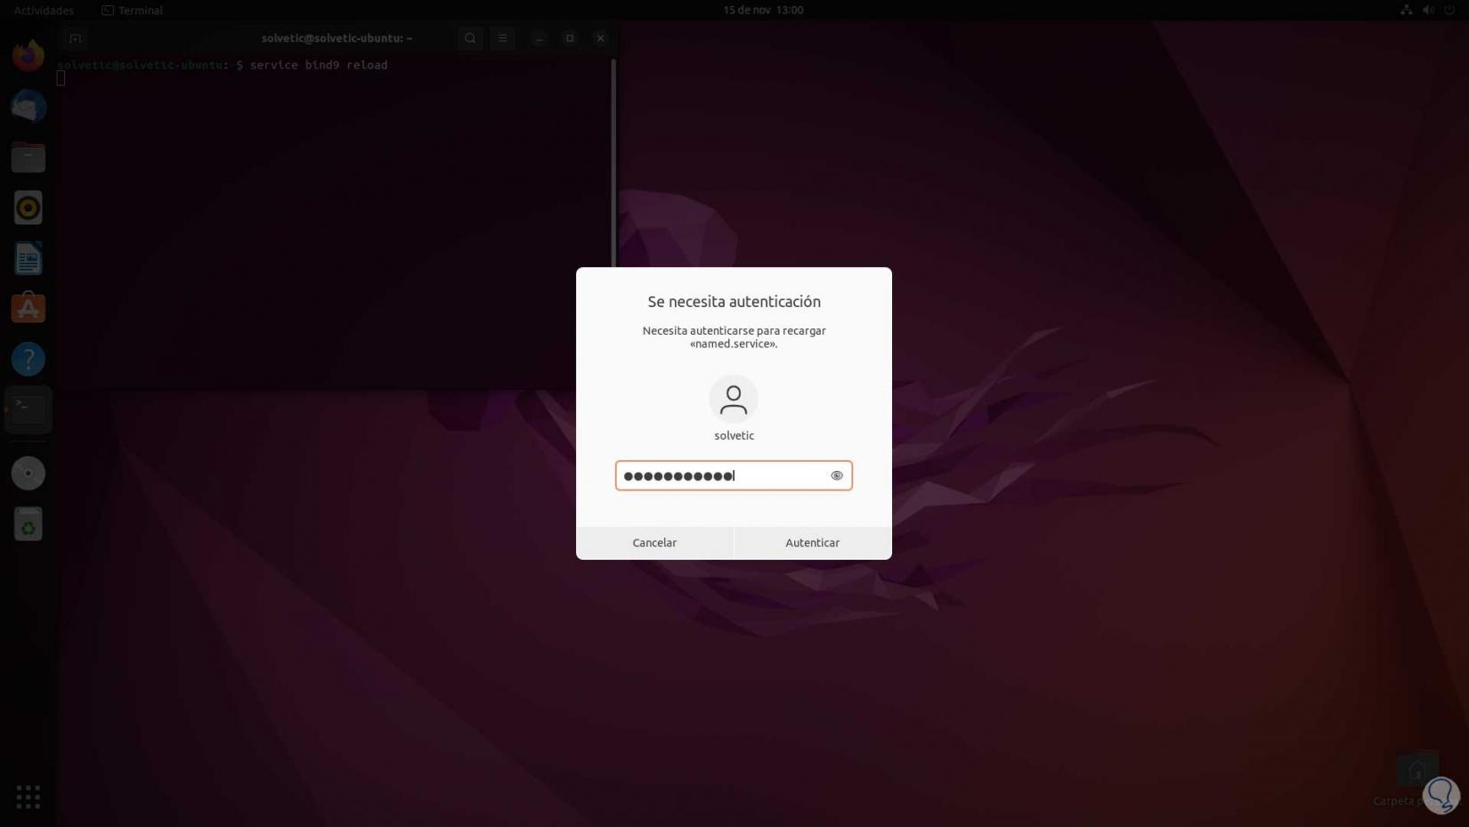Open the clock calendar at 15 de nov 13:00
This screenshot has width=1469, height=827.
[x=763, y=10]
